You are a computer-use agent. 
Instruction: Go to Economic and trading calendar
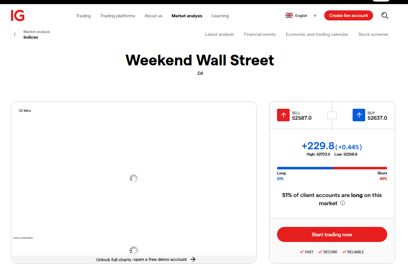pyautogui.click(x=317, y=34)
